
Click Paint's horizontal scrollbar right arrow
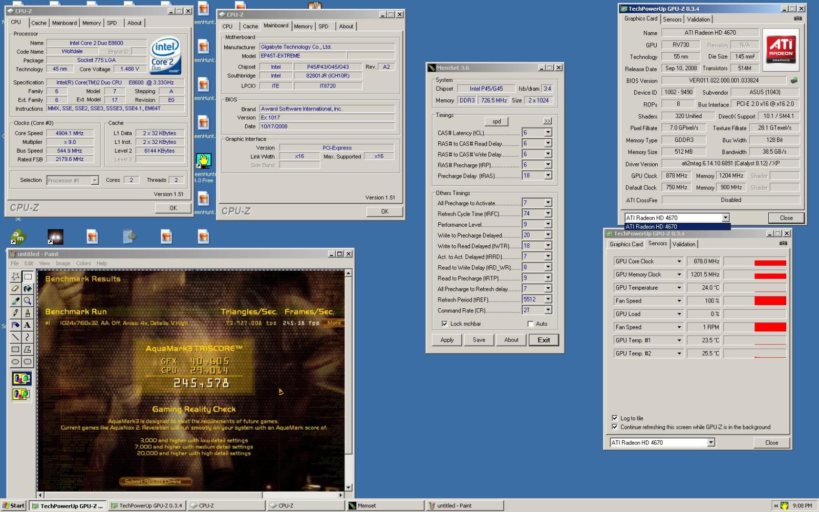tap(341, 495)
